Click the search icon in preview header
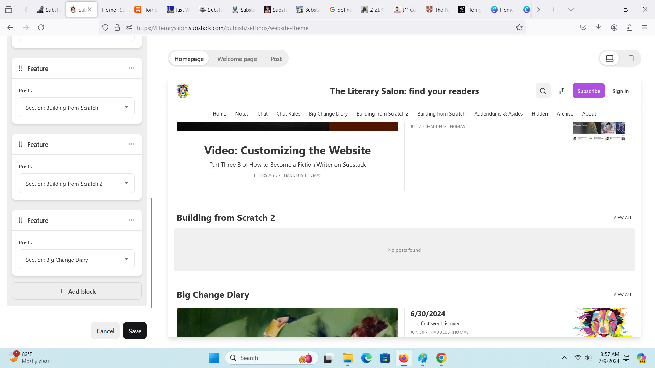This screenshot has width=655, height=368. pyautogui.click(x=543, y=91)
